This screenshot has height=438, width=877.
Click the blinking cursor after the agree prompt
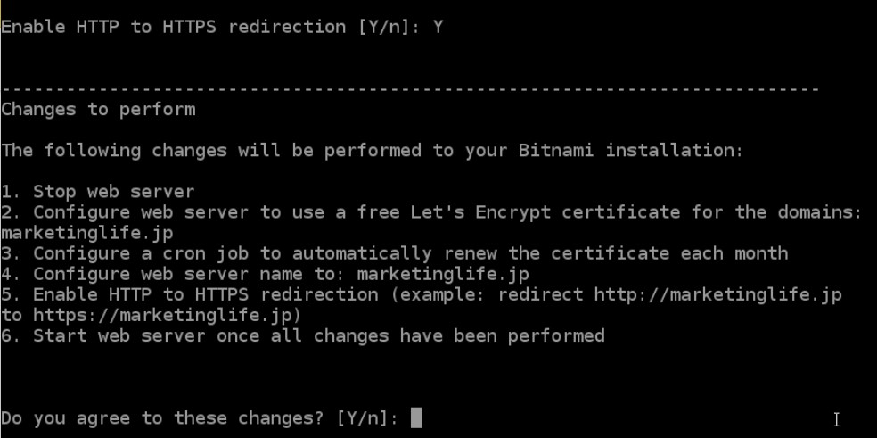(415, 417)
